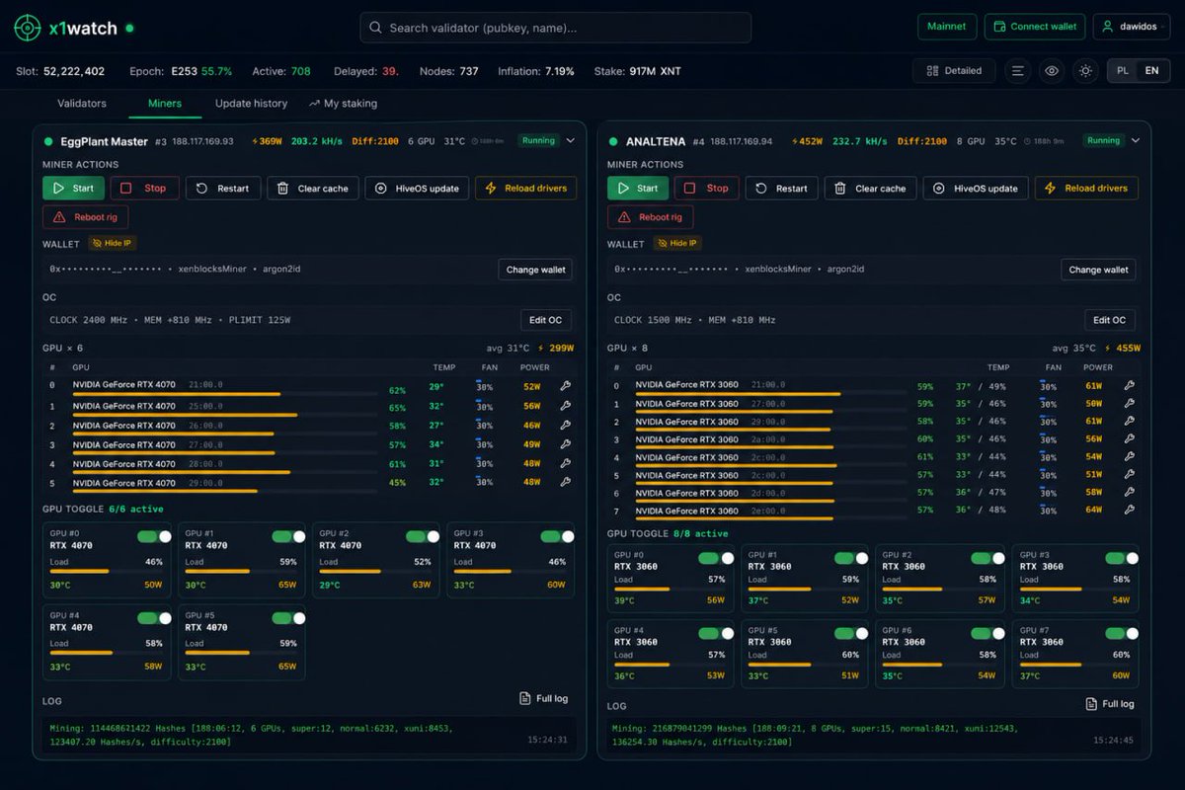The width and height of the screenshot is (1185, 790).
Task: Toggle EggPlant GPU #1 RTX 4070 switch
Action: (288, 536)
